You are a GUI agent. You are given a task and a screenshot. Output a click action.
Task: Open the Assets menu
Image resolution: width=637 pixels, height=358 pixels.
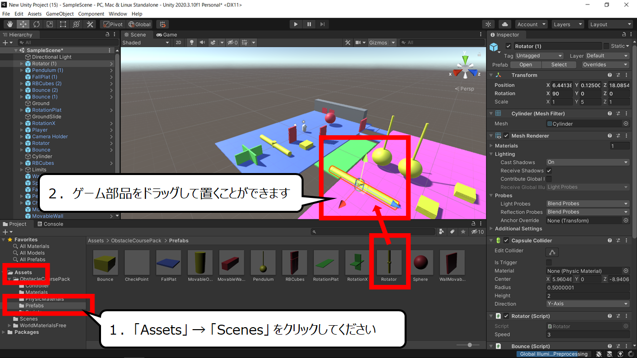click(35, 14)
